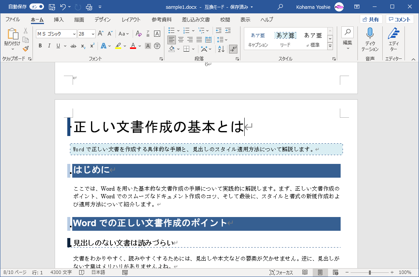Select left text alignment
Viewport: 419px width, 277px height.
(172, 40)
